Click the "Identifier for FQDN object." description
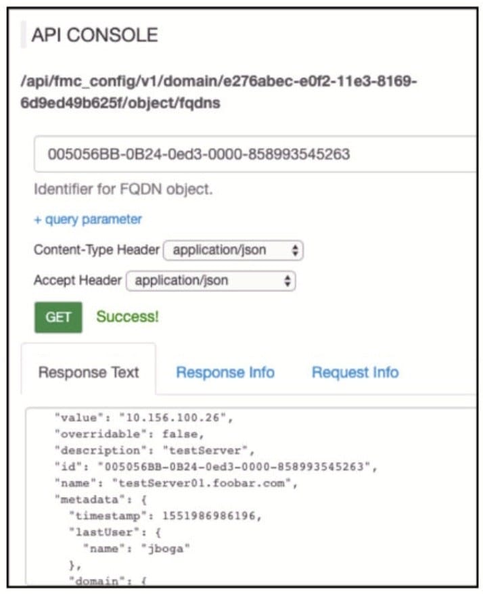Screen dimensions: 483x594 [x=123, y=189]
